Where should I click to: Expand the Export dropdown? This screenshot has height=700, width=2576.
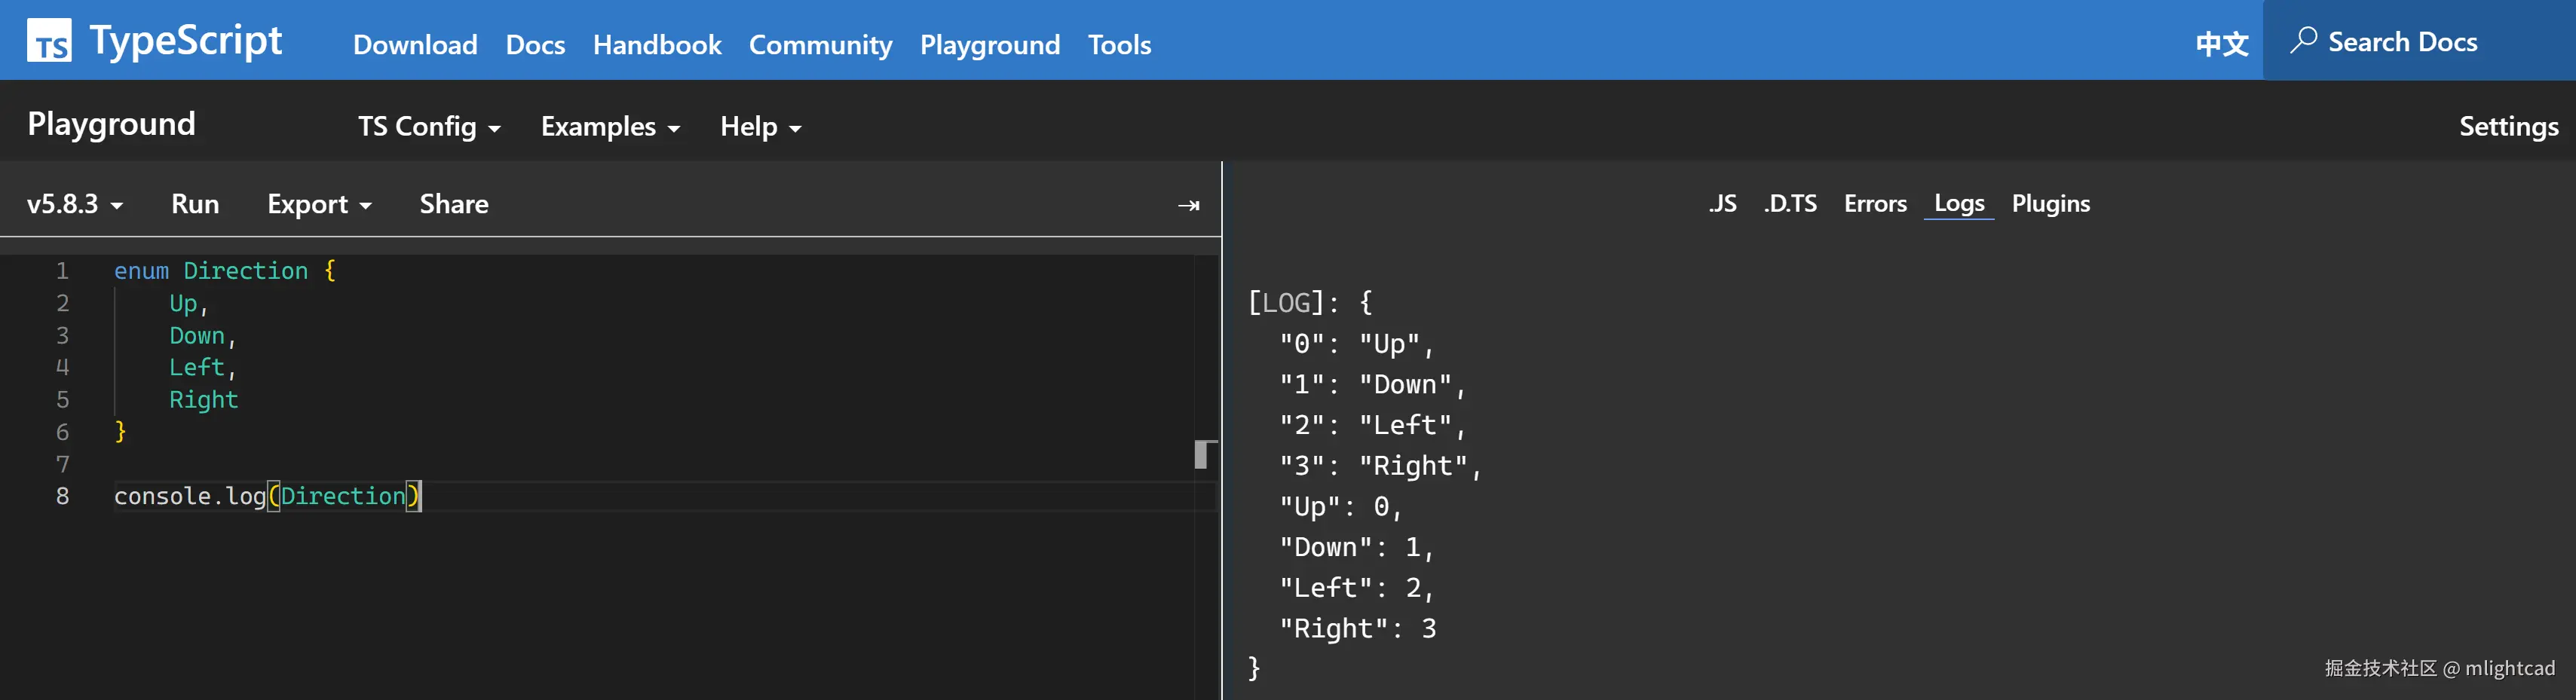coord(319,204)
